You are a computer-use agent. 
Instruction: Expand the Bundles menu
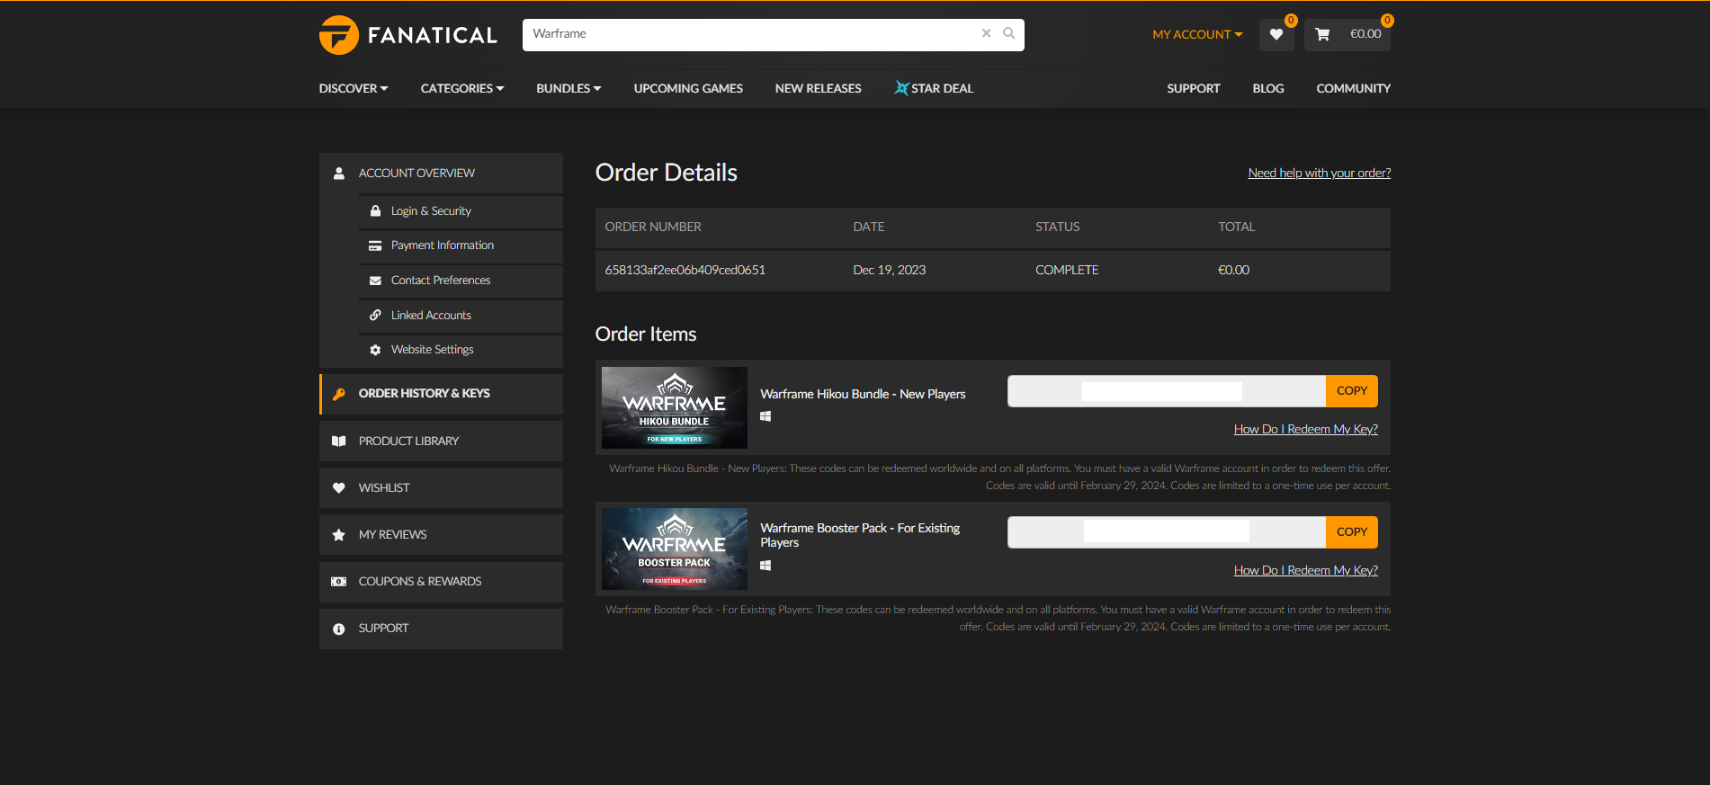[x=569, y=88]
